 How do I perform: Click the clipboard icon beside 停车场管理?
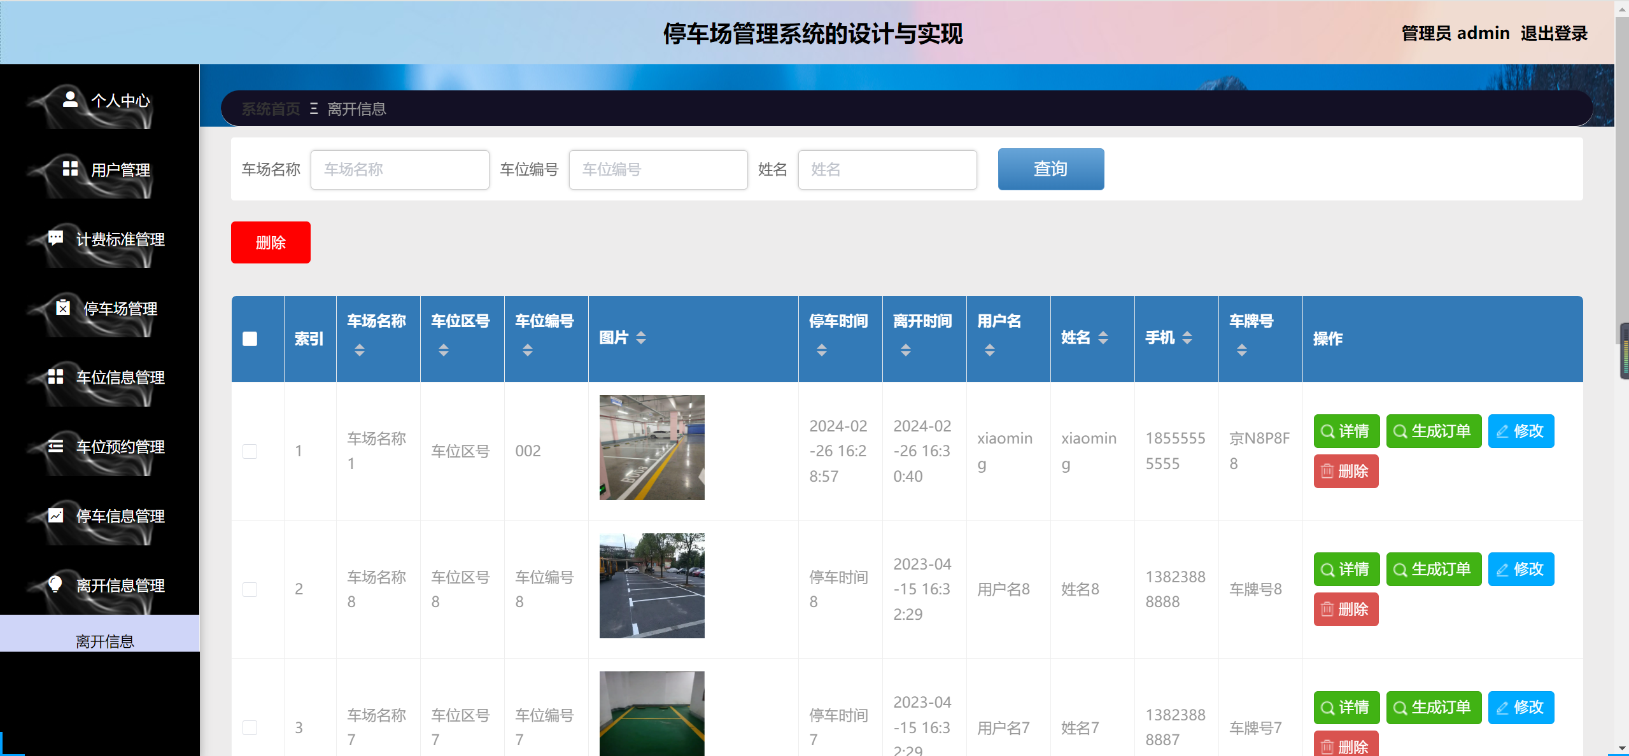pyautogui.click(x=62, y=307)
